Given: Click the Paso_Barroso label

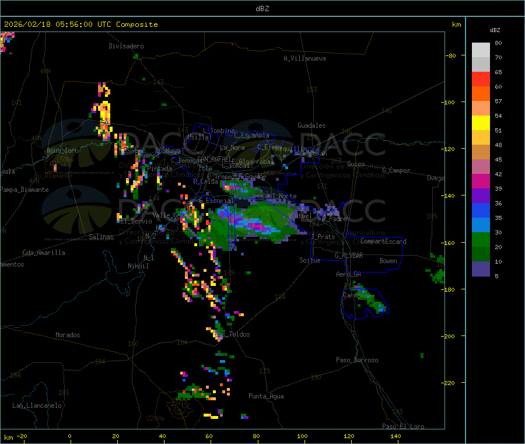Looking at the screenshot, I should point(357,360).
